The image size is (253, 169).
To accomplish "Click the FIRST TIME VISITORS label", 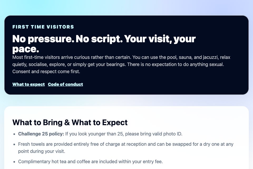I will click(x=43, y=27).
